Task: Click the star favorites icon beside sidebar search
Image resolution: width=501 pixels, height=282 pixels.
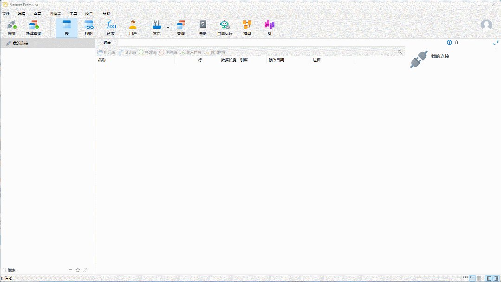Action: tap(78, 270)
